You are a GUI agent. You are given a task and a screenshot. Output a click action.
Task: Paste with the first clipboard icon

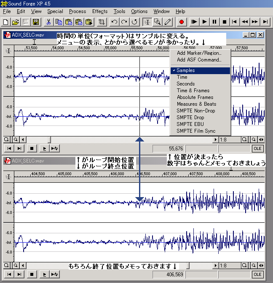(x=69, y=22)
